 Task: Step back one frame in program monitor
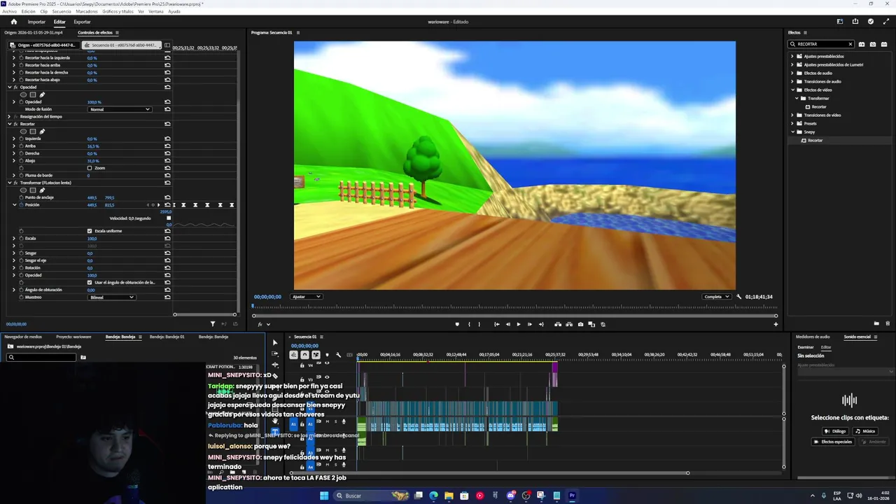point(508,324)
